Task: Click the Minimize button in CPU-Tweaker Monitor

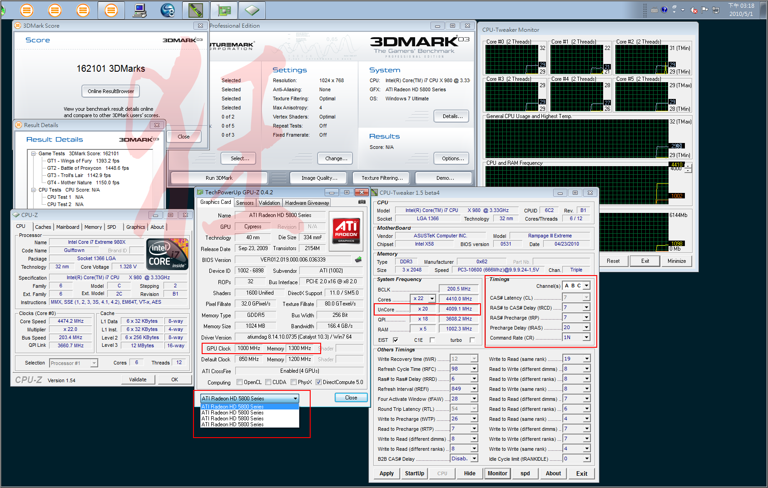Action: click(677, 261)
